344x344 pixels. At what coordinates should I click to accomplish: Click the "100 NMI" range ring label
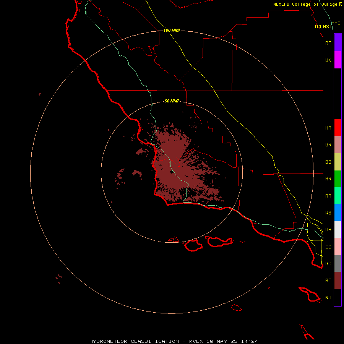point(172,30)
